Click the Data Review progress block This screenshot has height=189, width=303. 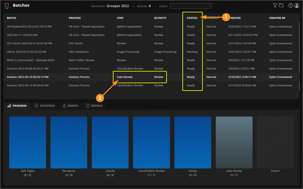(234, 142)
